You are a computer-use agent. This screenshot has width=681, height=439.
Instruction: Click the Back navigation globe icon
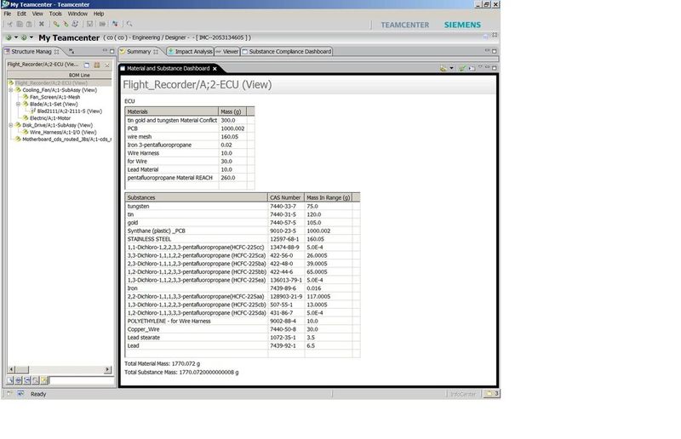point(9,37)
